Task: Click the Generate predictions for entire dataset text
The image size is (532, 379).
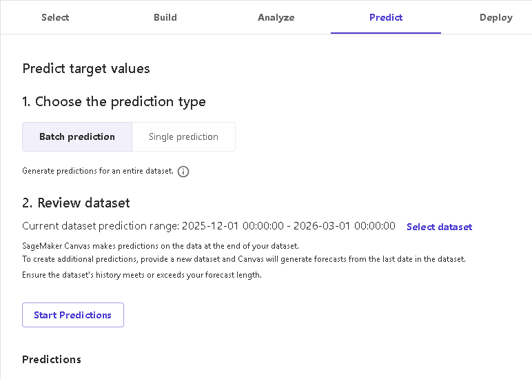Action: pyautogui.click(x=97, y=171)
